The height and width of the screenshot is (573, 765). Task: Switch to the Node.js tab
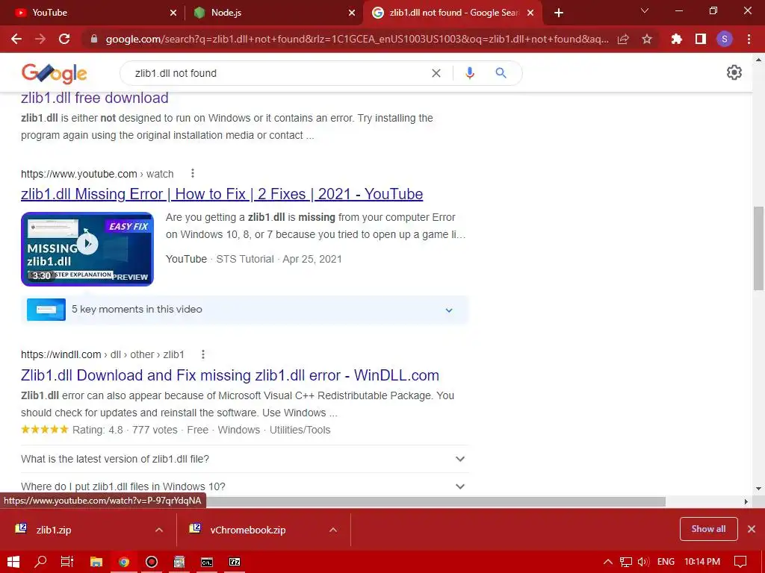coord(273,13)
